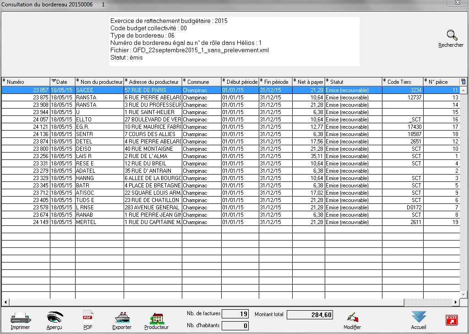469x334 pixels.
Task: Sort by the Commune column header
Action: [202, 82]
